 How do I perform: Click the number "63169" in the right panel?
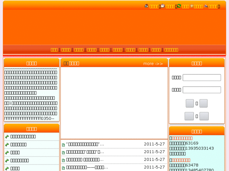tap(192, 143)
